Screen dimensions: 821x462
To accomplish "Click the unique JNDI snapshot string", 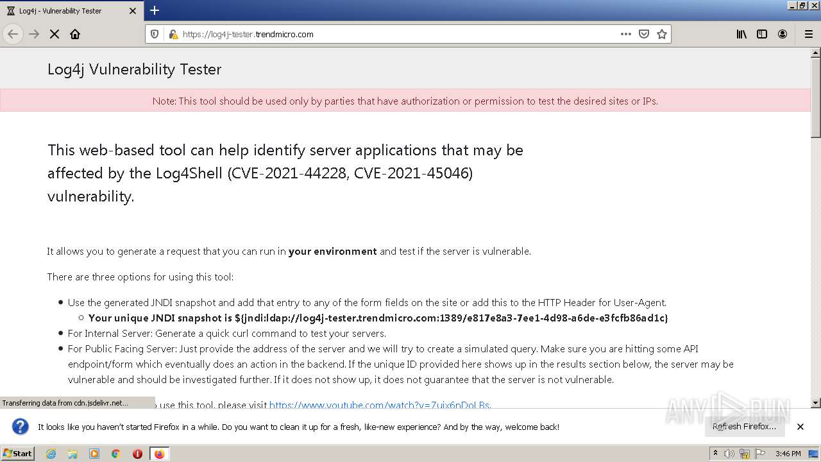I will [x=451, y=318].
